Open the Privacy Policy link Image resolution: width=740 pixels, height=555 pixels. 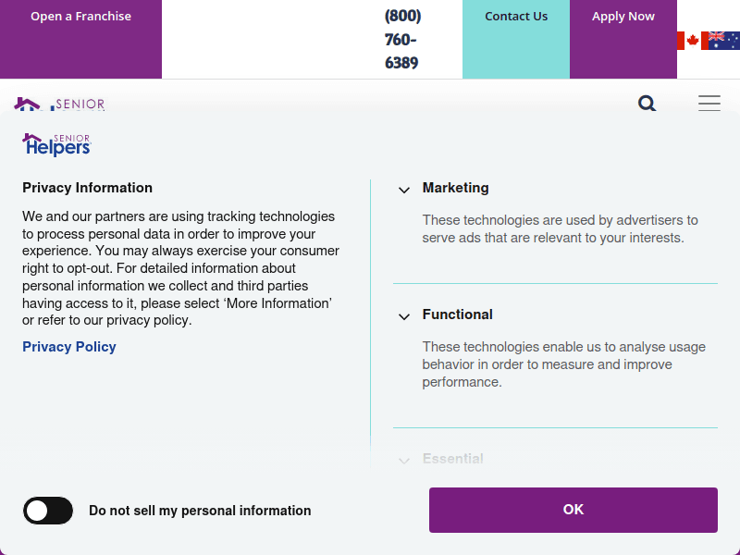pyautogui.click(x=69, y=347)
